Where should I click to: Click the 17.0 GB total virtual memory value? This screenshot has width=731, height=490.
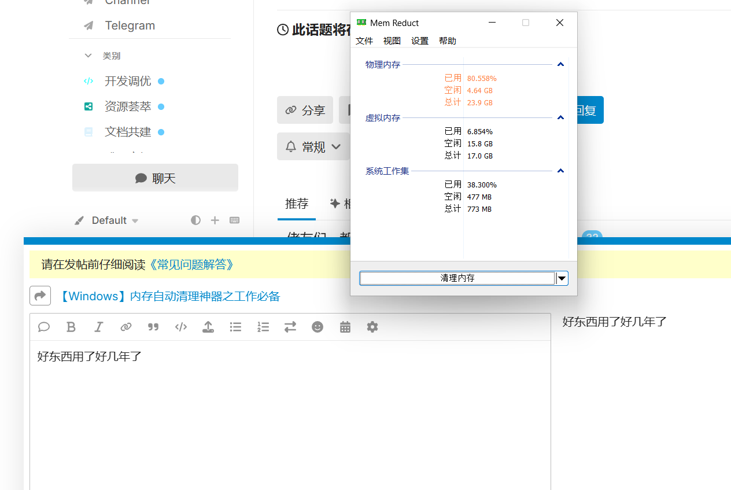480,156
